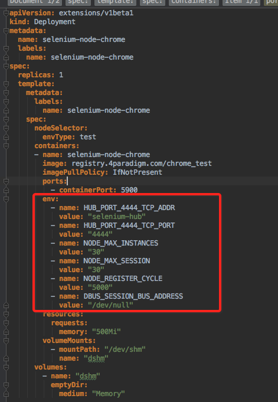
Task: Click fold-end marker beside envType line
Action: [x=6, y=137]
